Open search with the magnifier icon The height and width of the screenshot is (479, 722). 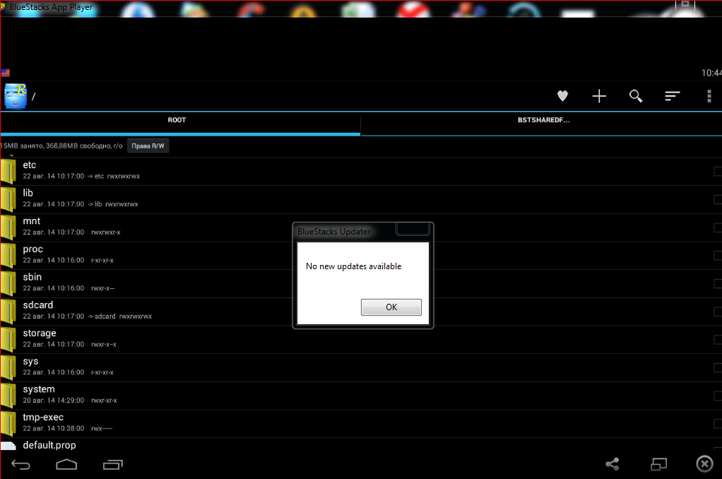(636, 96)
